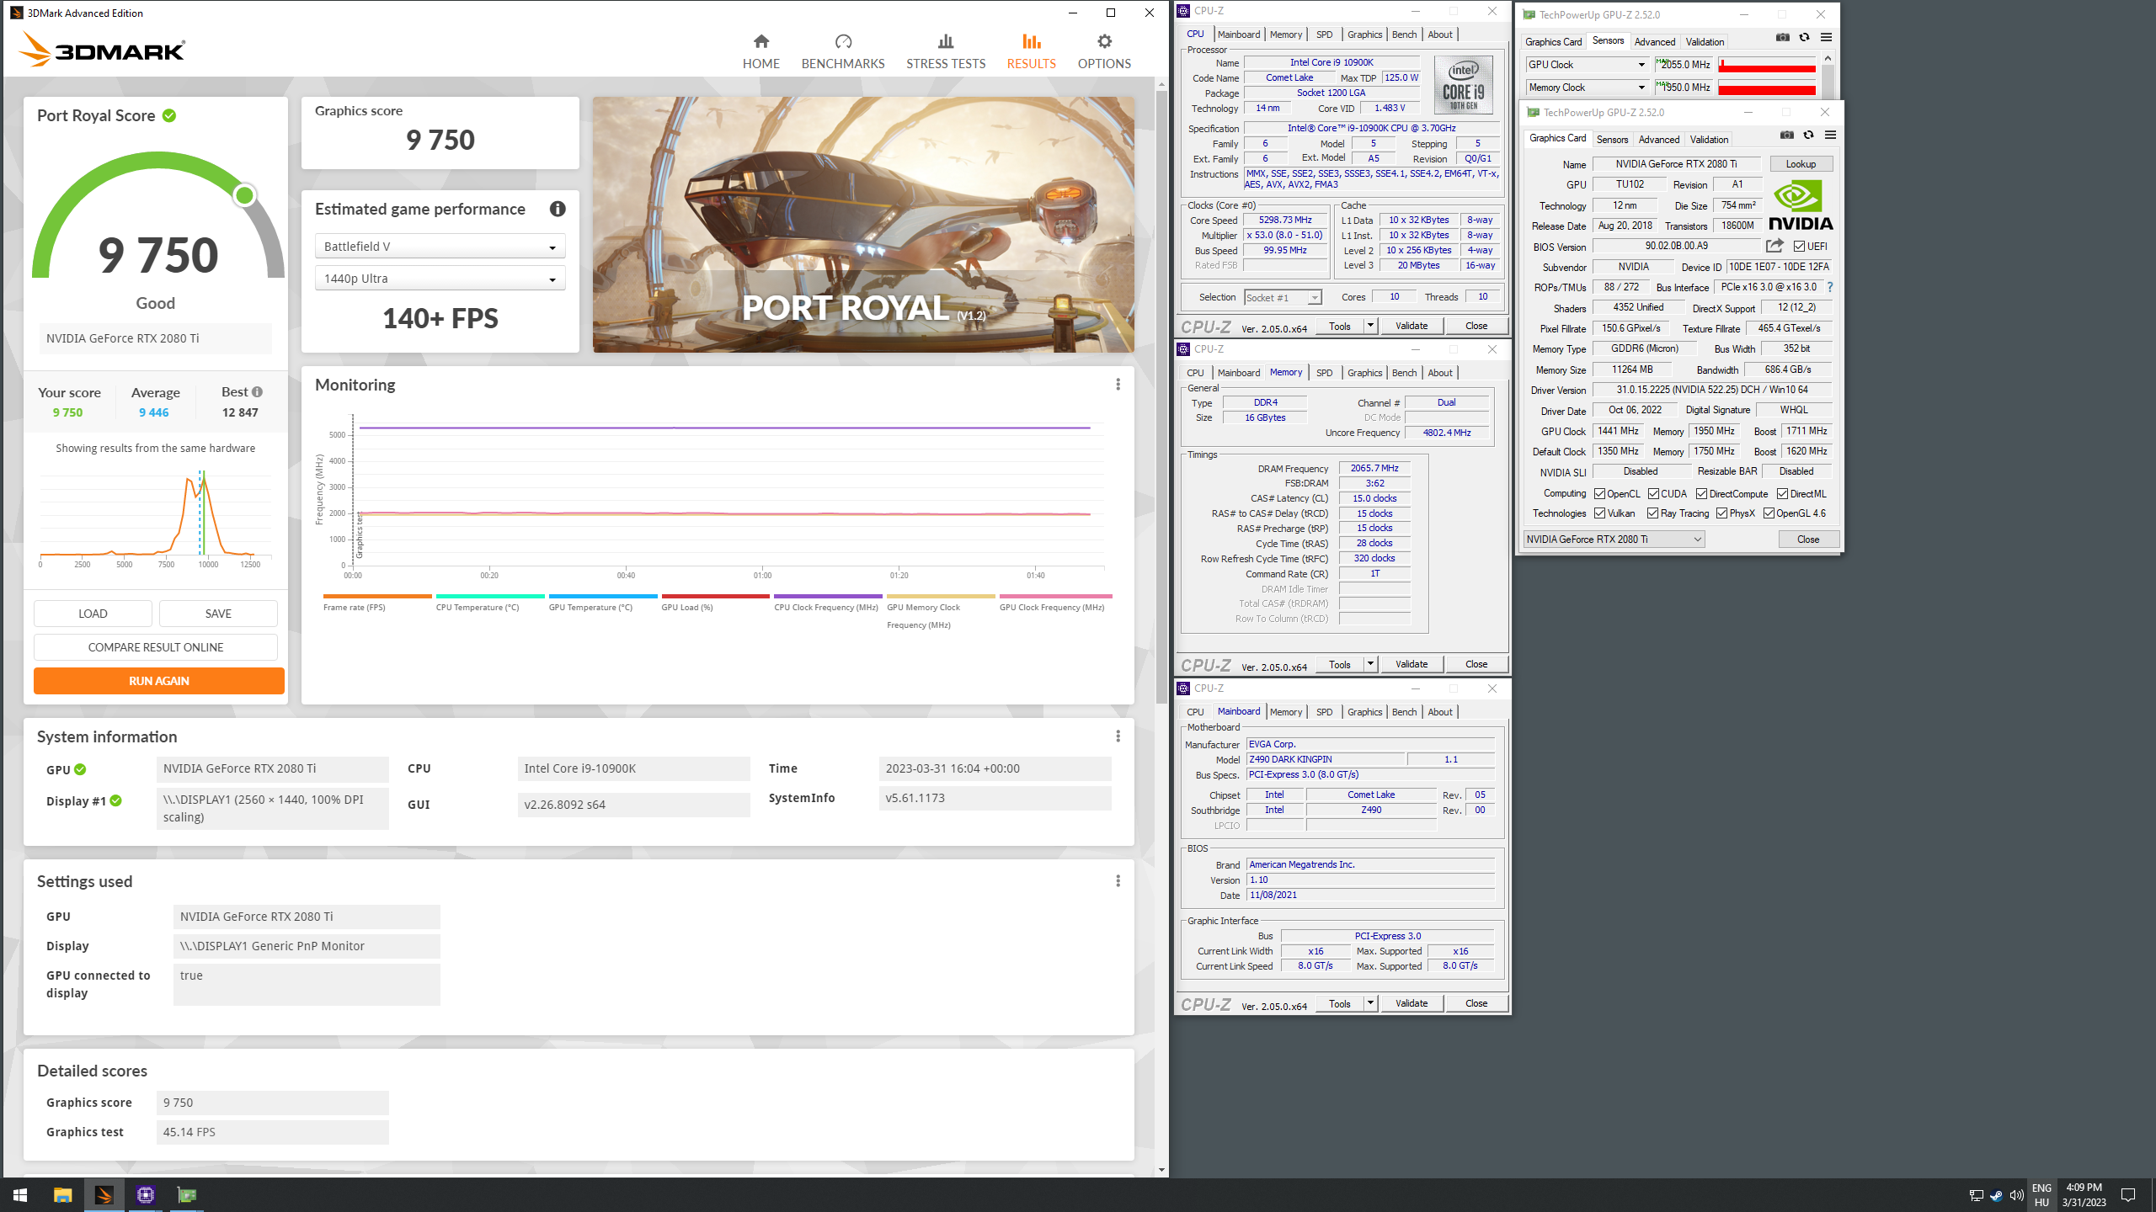Open Windows Start menu
Screen dimensions: 2156x1212
click(20, 1194)
